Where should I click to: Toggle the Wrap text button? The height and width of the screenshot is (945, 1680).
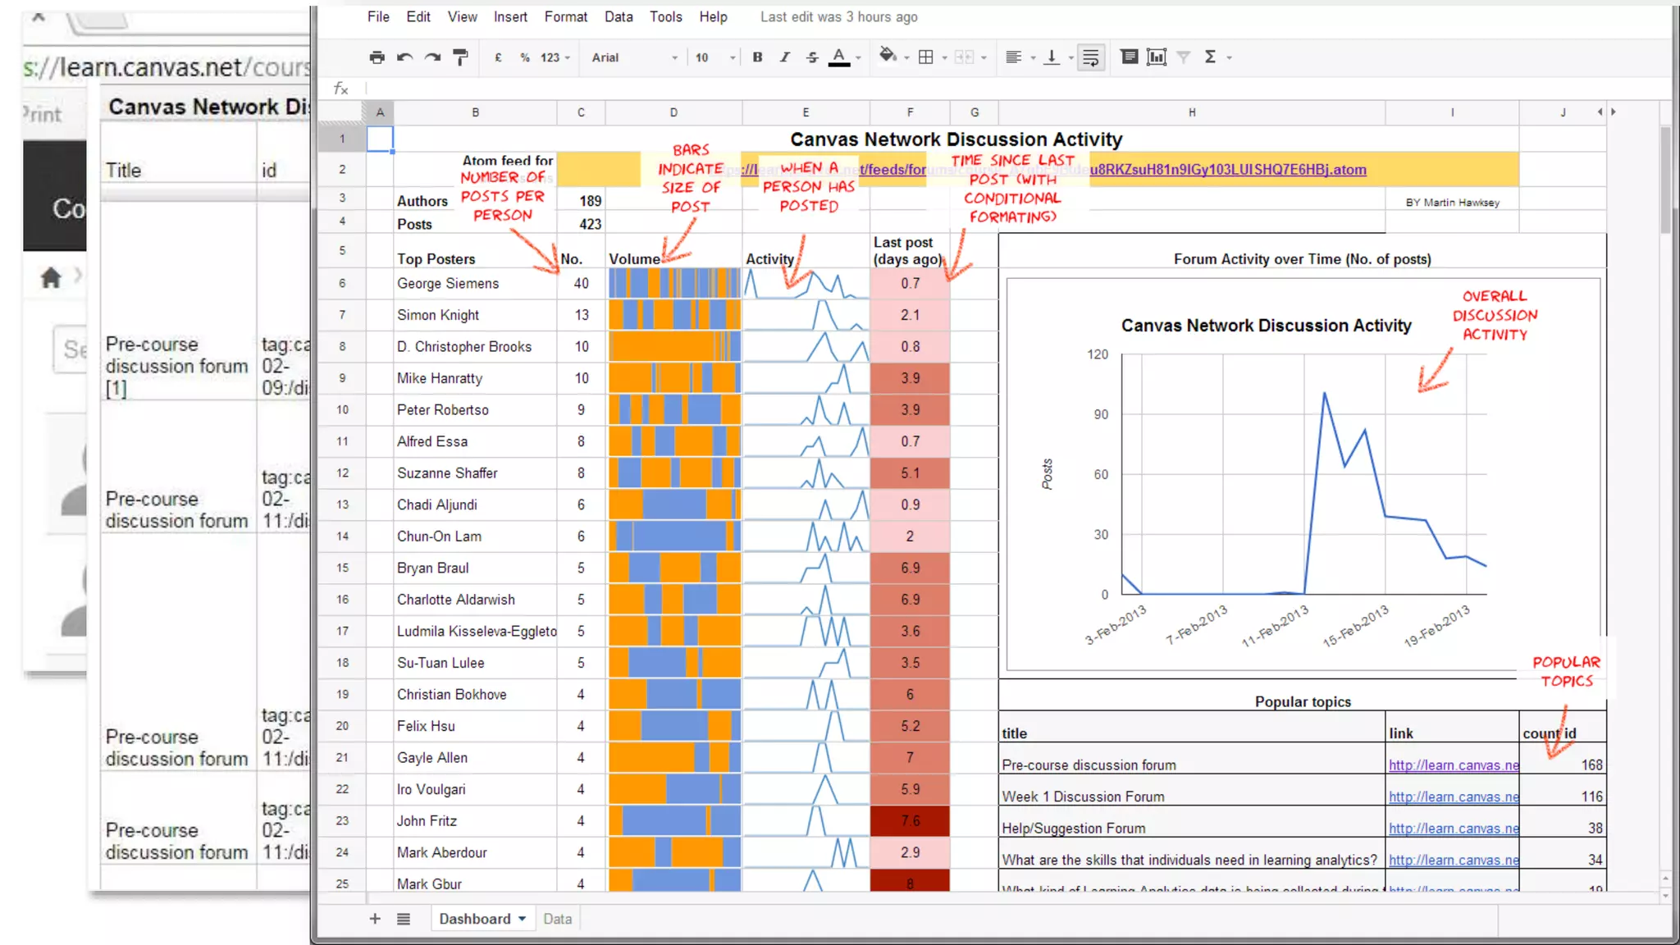point(1091,57)
